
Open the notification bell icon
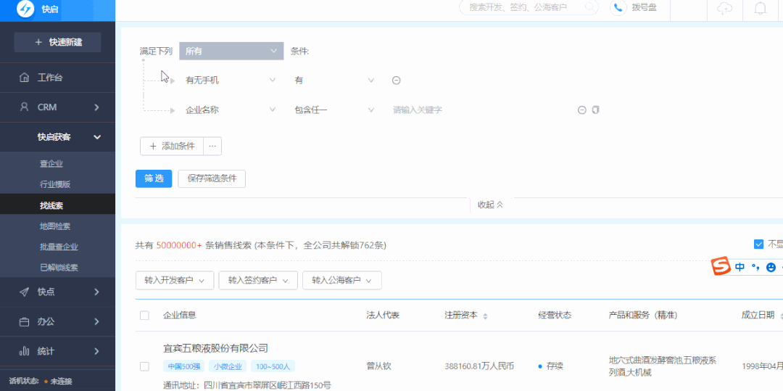tap(761, 9)
